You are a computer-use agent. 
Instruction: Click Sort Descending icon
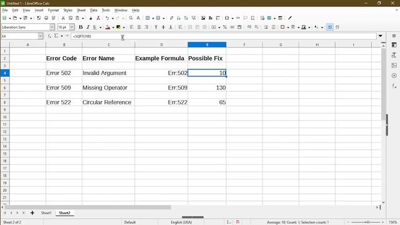[x=186, y=18]
